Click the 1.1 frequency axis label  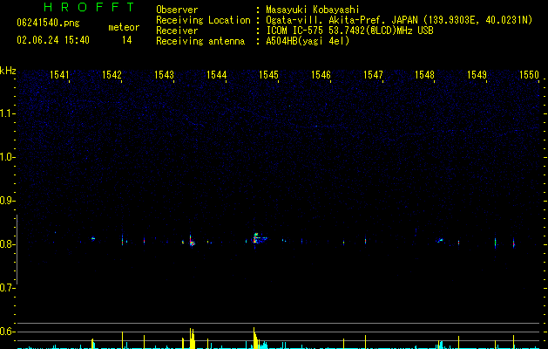[x=7, y=113]
